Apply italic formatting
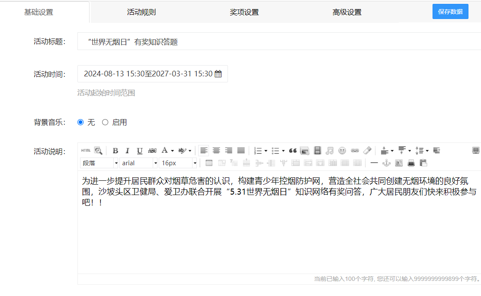The width and height of the screenshot is (481, 296). pyautogui.click(x=127, y=151)
